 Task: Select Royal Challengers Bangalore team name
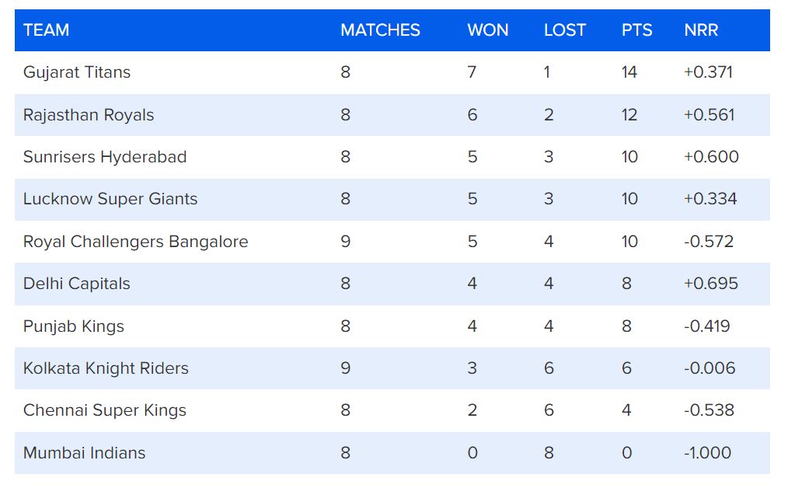[135, 242]
